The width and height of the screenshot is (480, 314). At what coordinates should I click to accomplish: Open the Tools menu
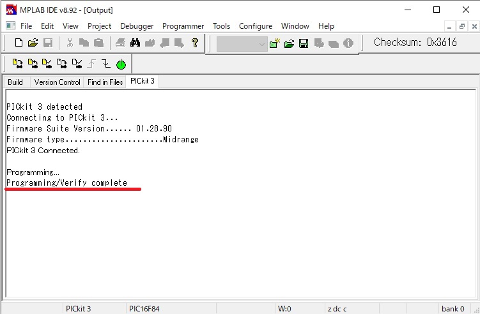coord(221,26)
